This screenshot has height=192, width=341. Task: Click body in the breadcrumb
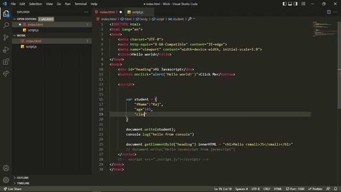tap(144, 19)
